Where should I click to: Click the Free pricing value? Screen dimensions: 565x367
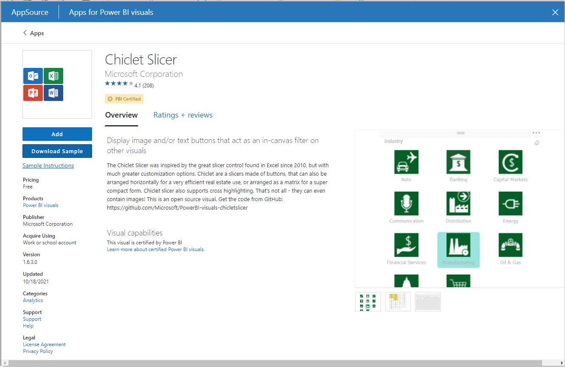pos(28,187)
